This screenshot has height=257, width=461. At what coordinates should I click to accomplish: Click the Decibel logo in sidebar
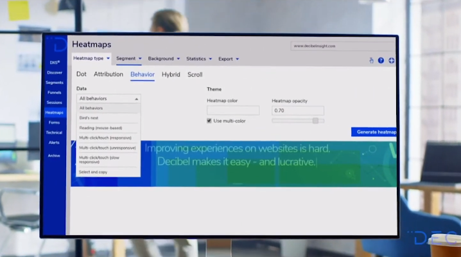point(60,46)
